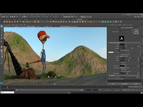Create a polygon torus from shelf
The image size is (143, 107).
coord(15,22)
